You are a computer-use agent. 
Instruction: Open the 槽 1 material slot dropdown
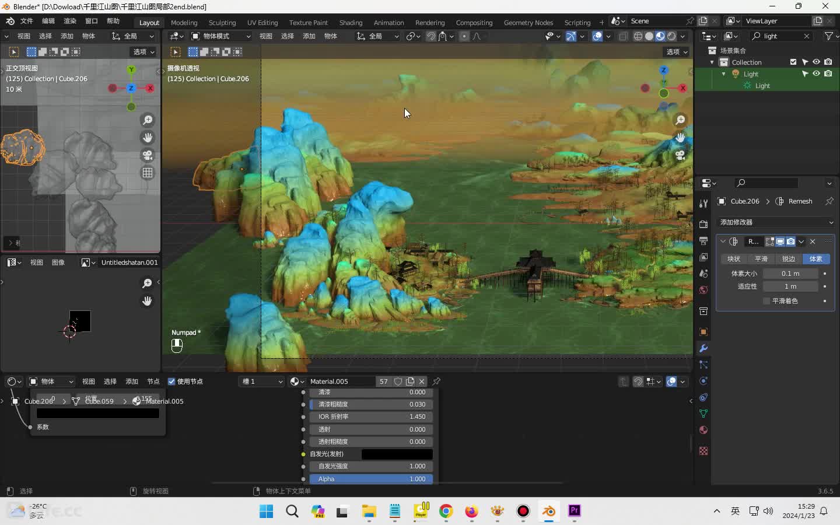pos(261,381)
